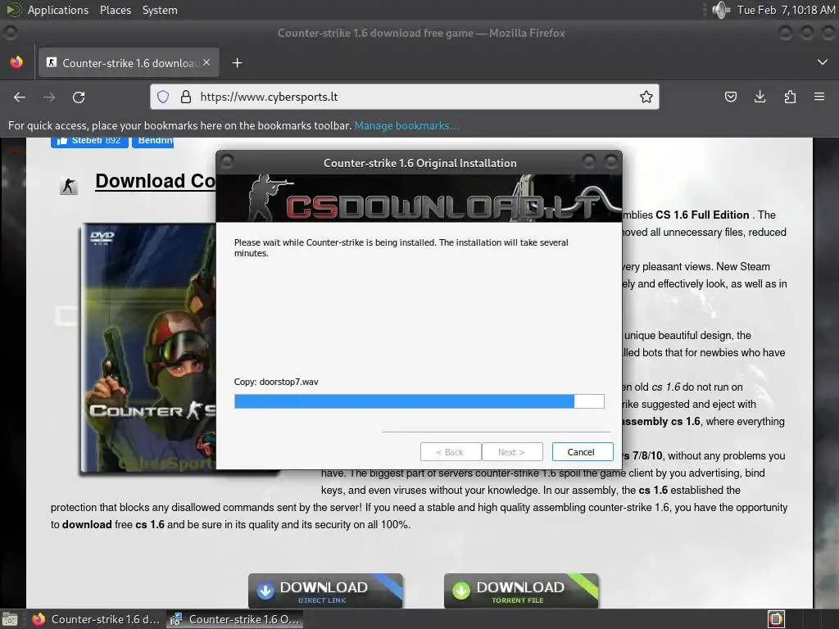This screenshot has height=629, width=839.
Task: Select the Counter-strike 1.6 download tab
Action: click(127, 63)
